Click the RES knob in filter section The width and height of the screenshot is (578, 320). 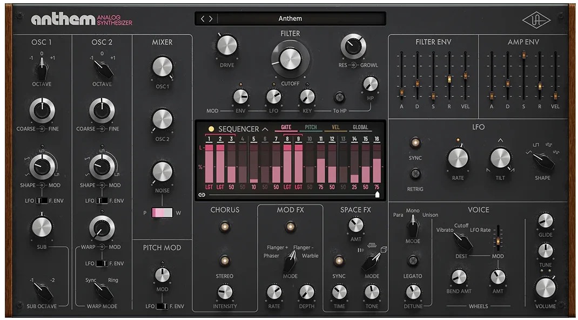pyautogui.click(x=353, y=46)
